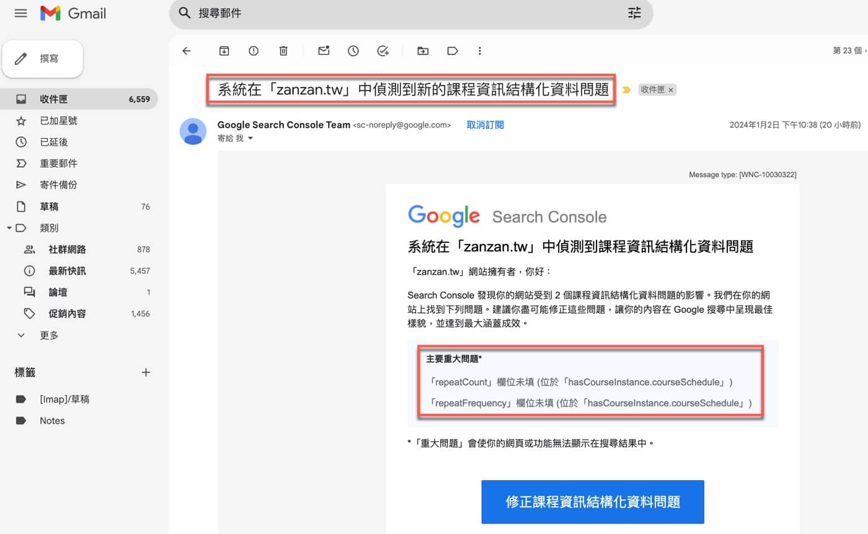The image size is (868, 534).
Task: Click Message type WNC-10030322 text
Action: click(743, 175)
